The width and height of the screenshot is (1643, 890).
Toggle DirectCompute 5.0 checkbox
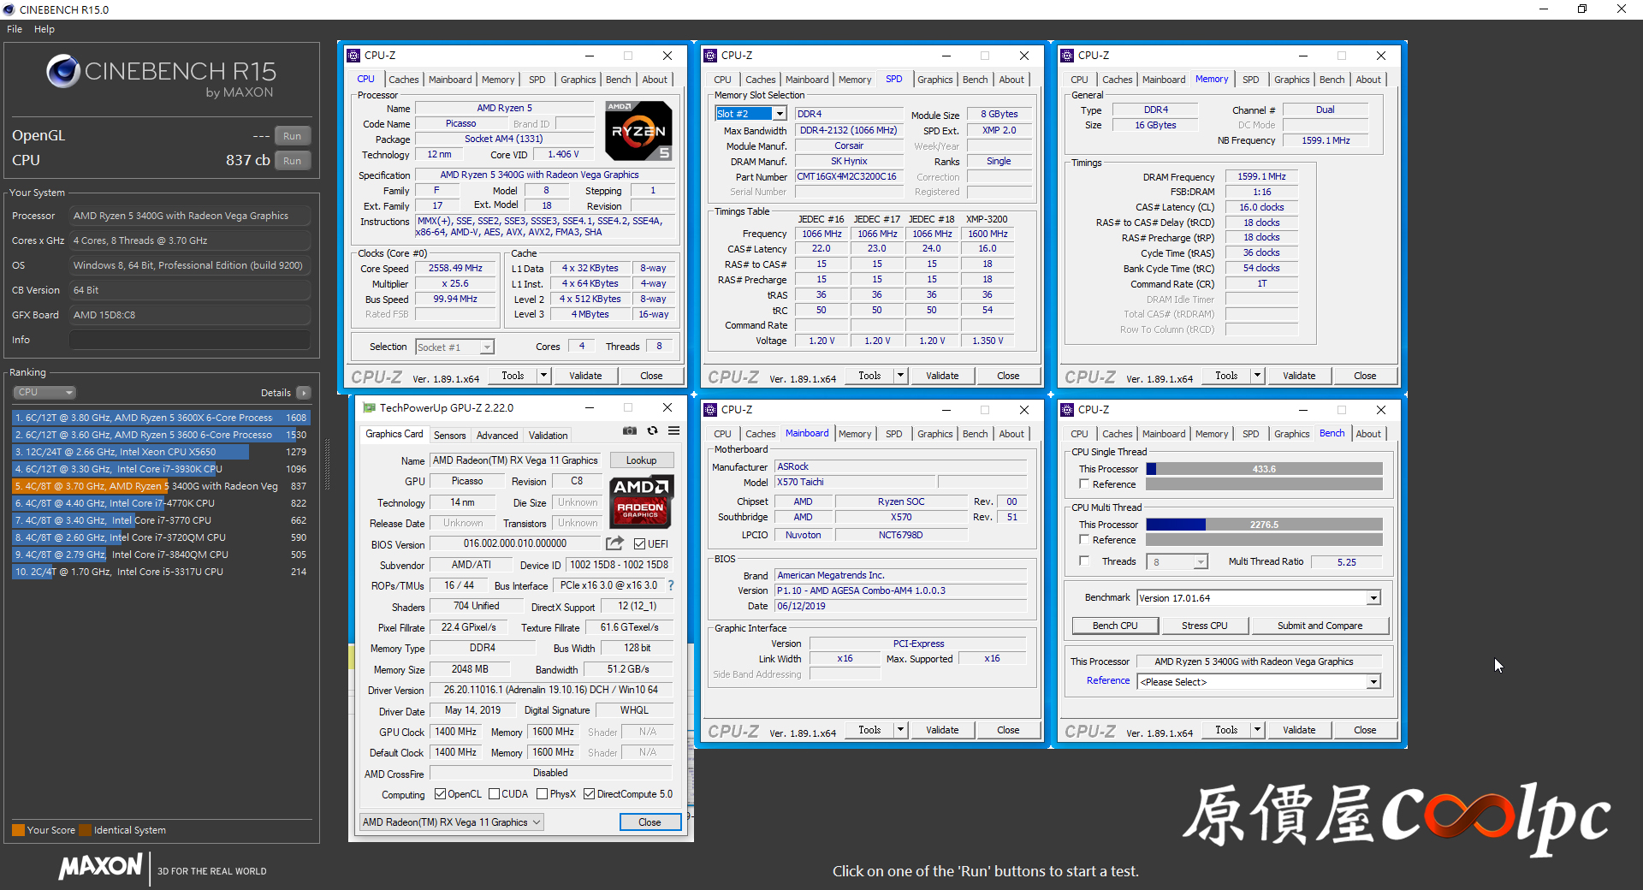[x=589, y=794]
